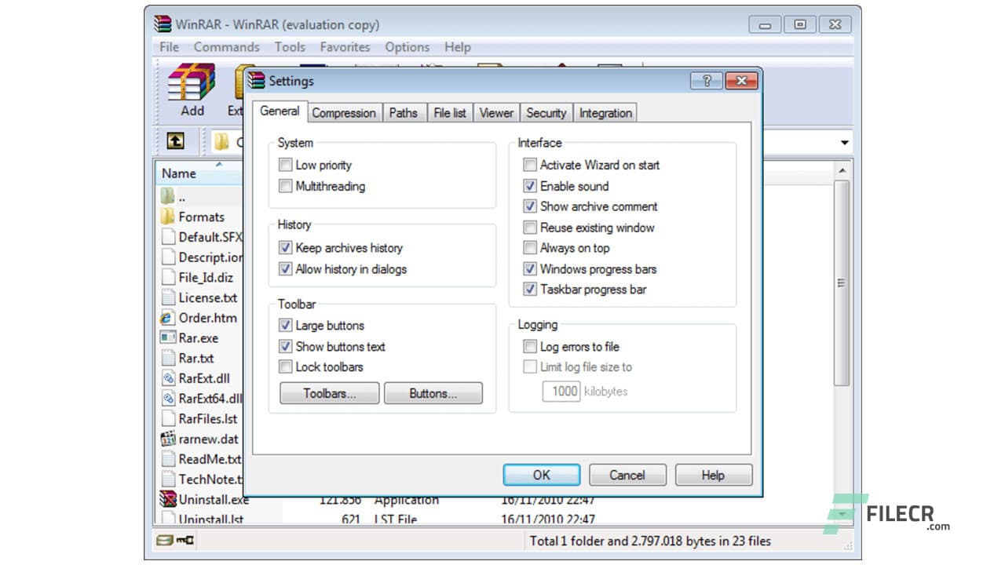Open the Options menu

pyautogui.click(x=407, y=47)
